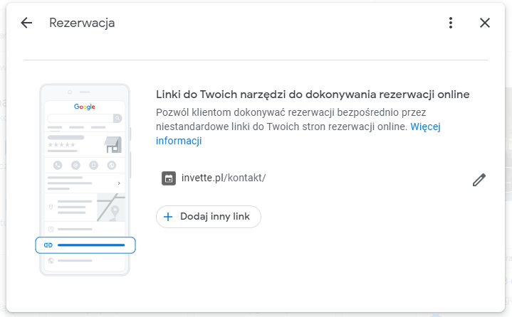The height and width of the screenshot is (317, 512).
Task: Click the globe icon in phone preview
Action: pos(51,261)
